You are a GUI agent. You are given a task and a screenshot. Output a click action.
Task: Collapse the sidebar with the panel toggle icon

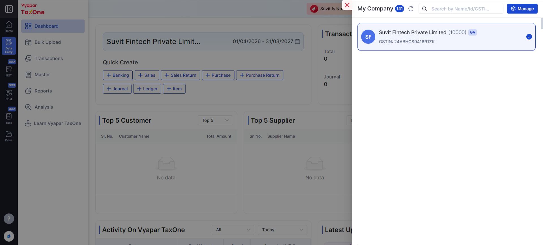tap(9, 9)
